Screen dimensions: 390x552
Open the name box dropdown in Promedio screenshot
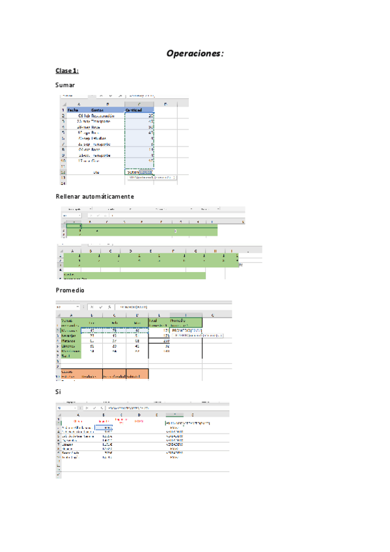tap(77, 307)
